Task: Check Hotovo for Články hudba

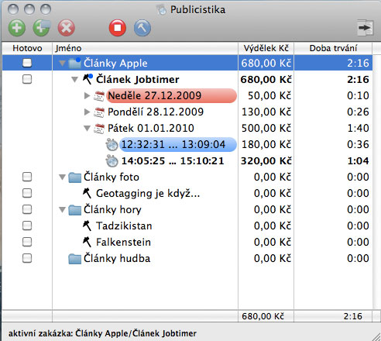Action: click(27, 258)
